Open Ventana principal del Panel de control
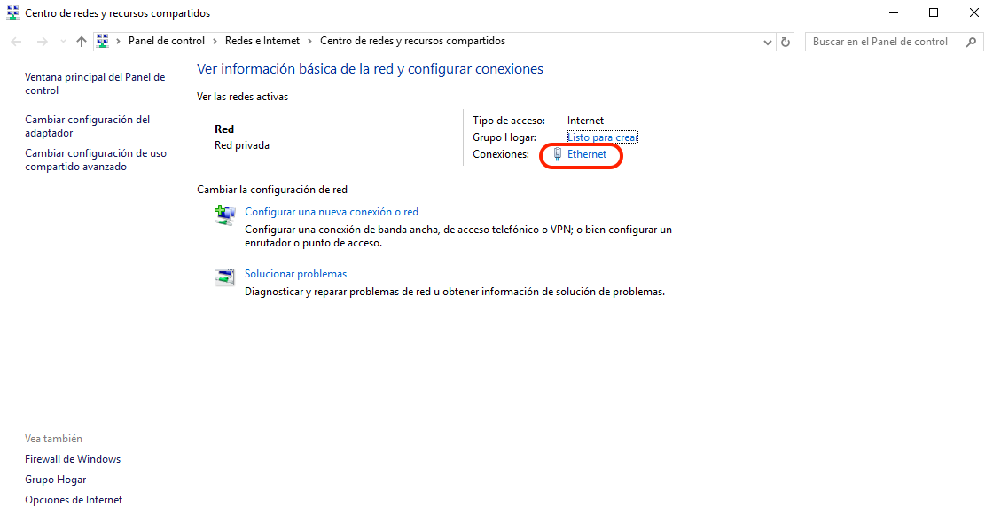Screen dimensions: 993x523 (95, 83)
